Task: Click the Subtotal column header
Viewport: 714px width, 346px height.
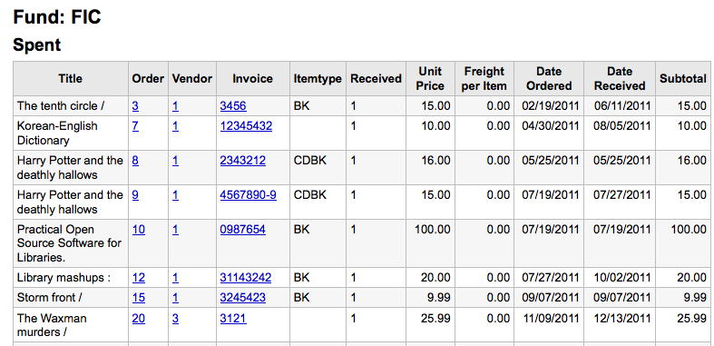Action: (683, 79)
